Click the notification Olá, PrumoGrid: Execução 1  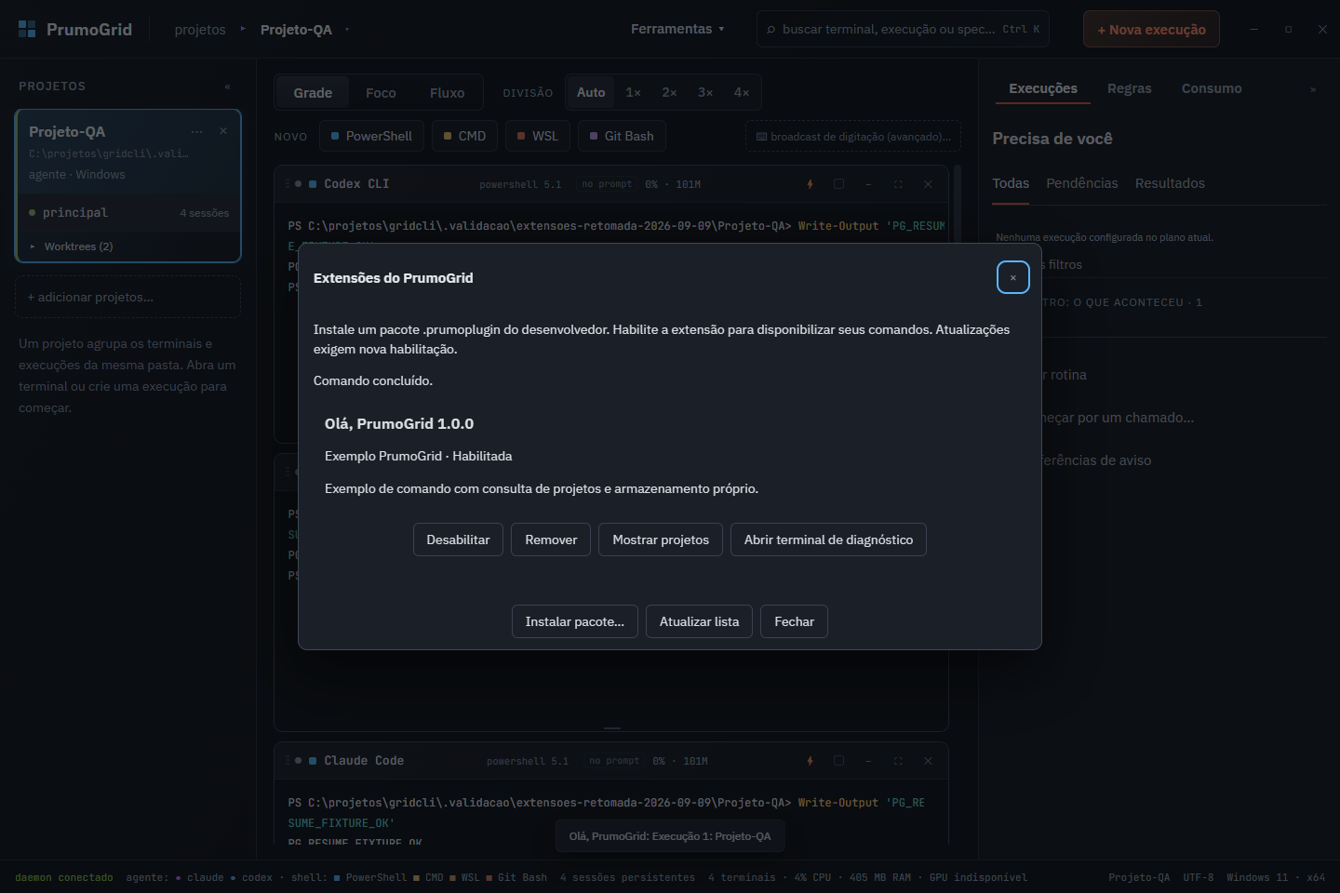tap(670, 836)
